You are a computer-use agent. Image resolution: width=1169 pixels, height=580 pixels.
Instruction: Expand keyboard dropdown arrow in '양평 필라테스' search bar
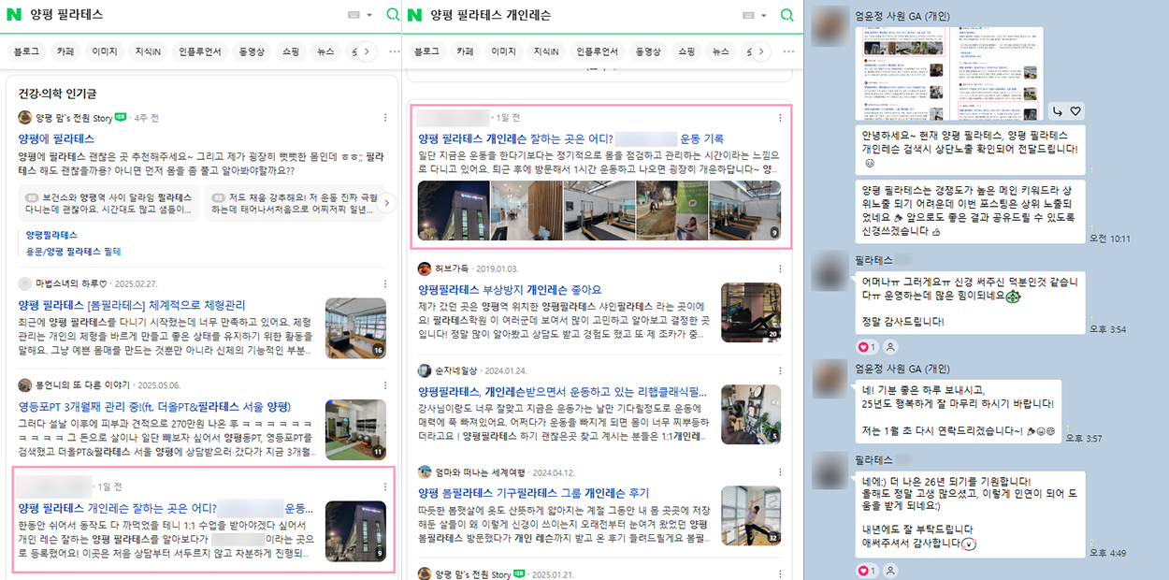click(369, 15)
